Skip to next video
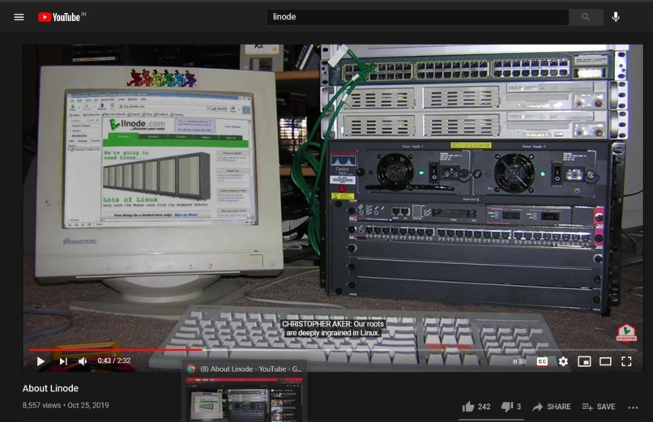 coord(63,361)
